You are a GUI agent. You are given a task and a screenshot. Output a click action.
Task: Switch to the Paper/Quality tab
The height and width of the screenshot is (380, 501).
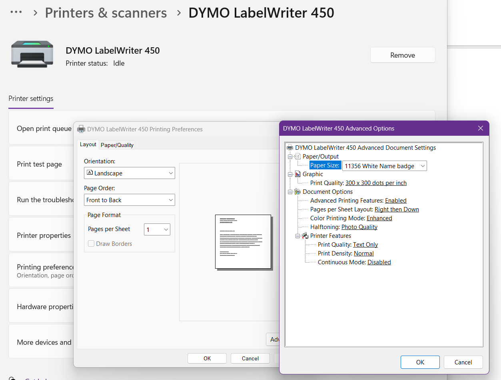click(x=117, y=145)
